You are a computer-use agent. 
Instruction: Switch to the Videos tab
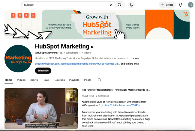tap(21, 80)
